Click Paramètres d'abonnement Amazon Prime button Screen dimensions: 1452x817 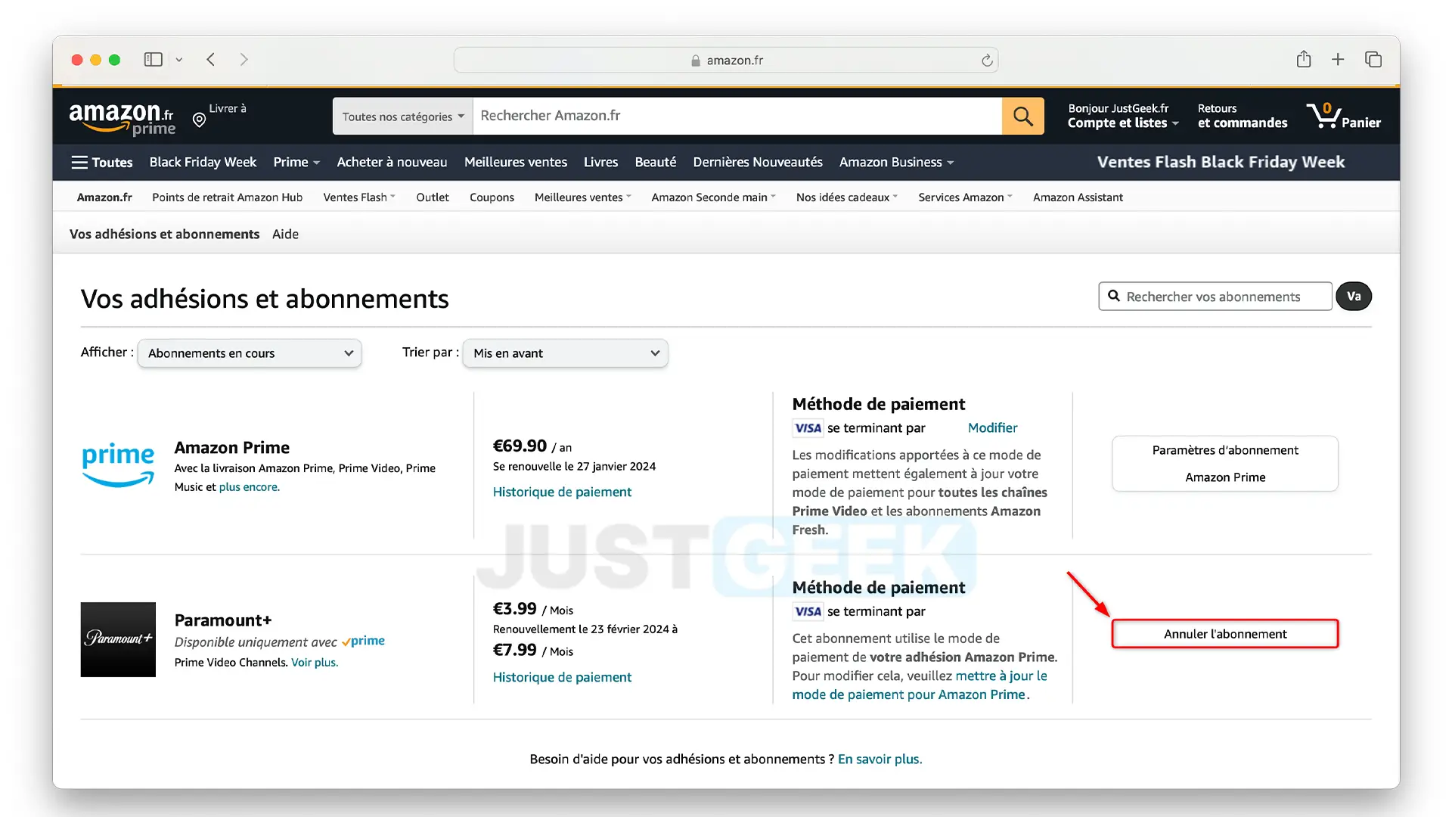point(1225,464)
